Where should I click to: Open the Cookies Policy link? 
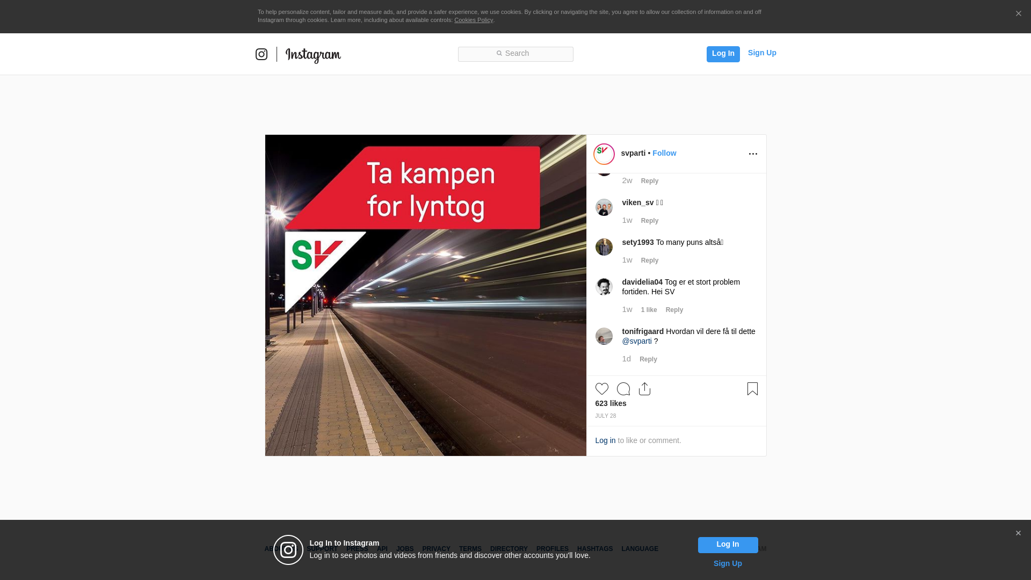(x=474, y=20)
